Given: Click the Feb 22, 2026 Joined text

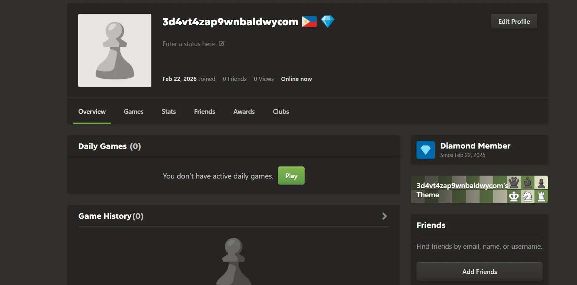Looking at the screenshot, I should point(189,79).
